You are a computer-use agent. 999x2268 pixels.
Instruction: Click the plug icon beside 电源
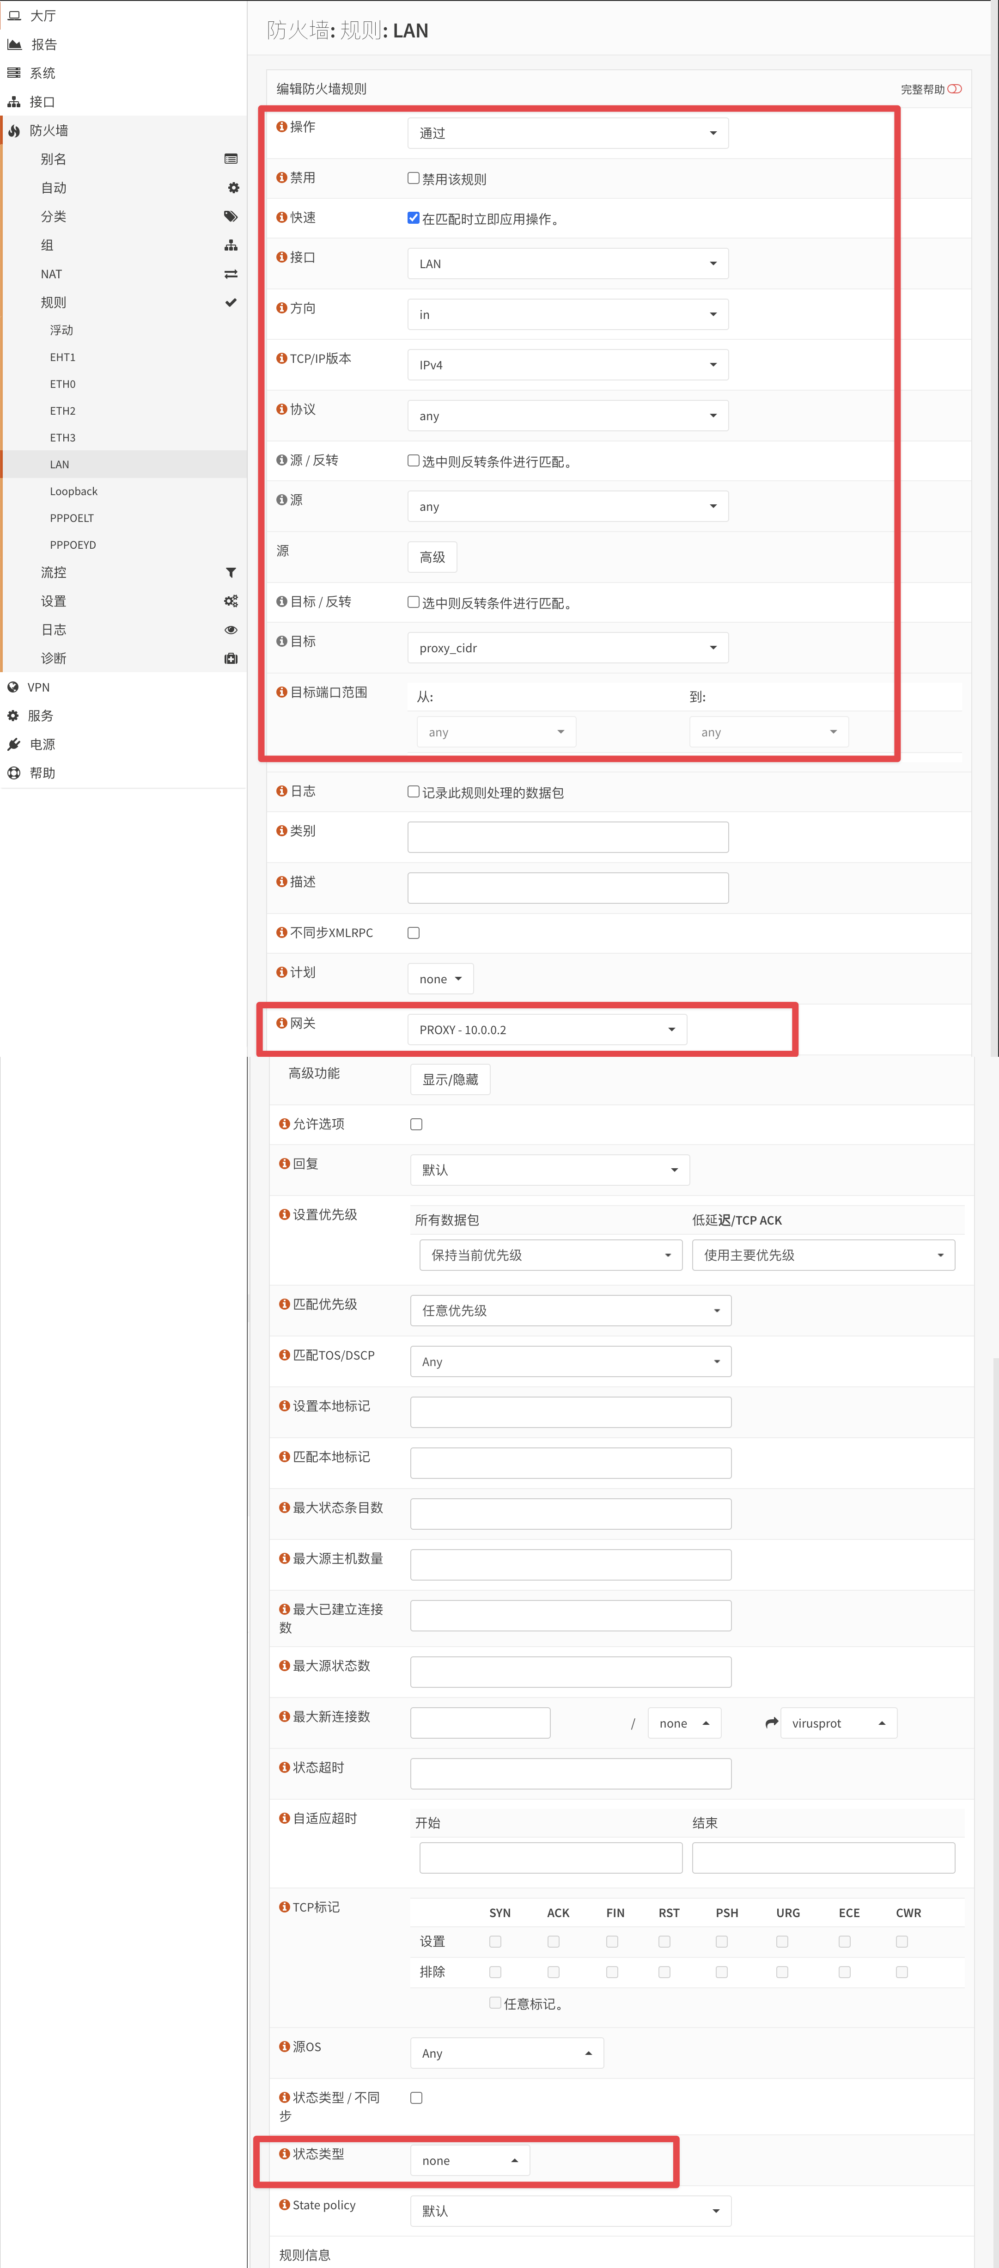tap(13, 745)
